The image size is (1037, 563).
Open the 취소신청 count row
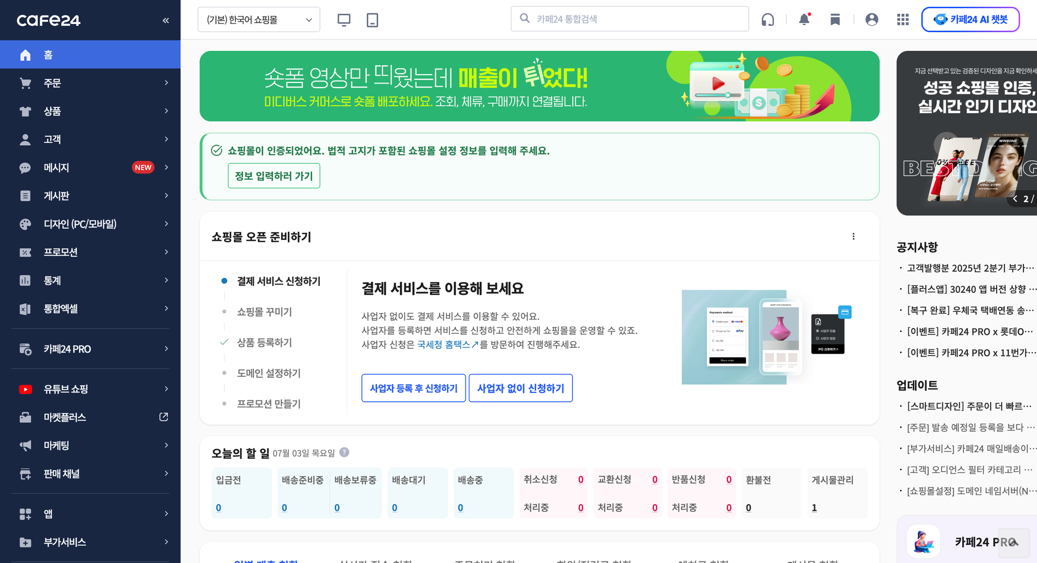[554, 480]
